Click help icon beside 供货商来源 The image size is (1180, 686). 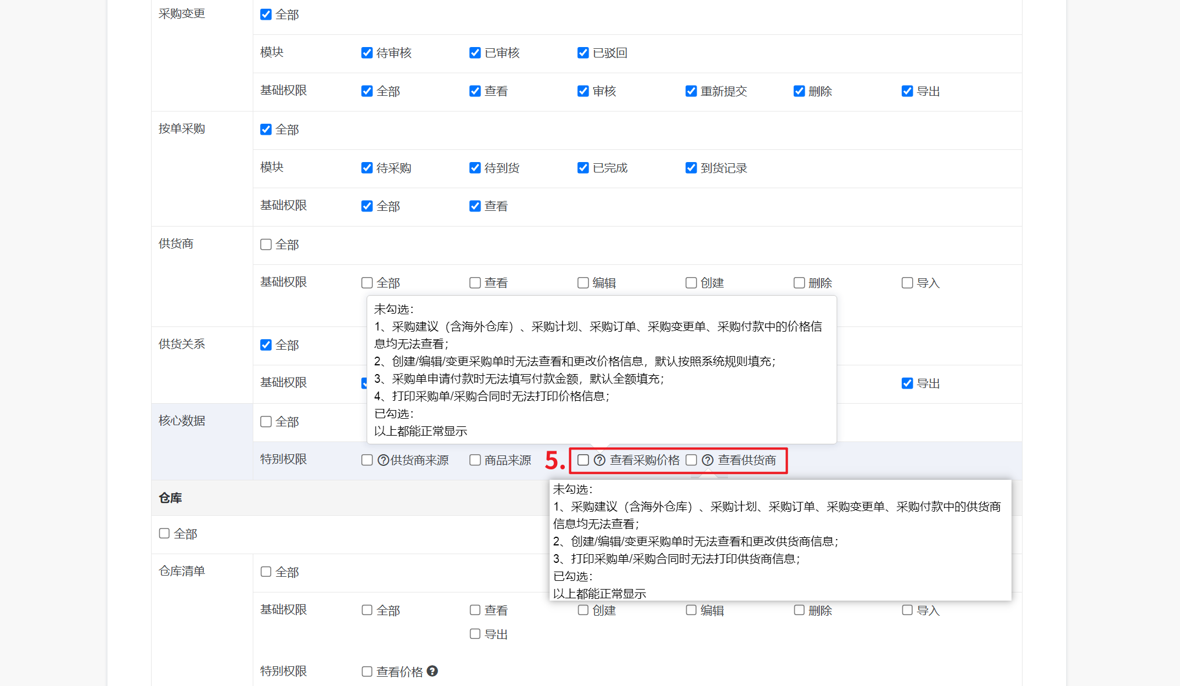(383, 460)
